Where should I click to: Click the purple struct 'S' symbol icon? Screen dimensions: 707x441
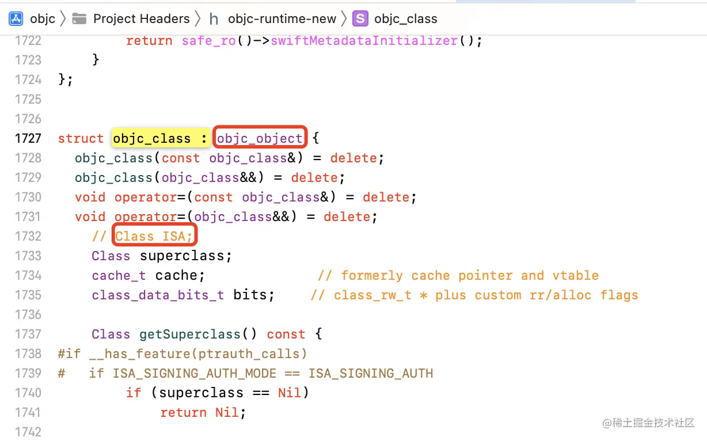[360, 18]
